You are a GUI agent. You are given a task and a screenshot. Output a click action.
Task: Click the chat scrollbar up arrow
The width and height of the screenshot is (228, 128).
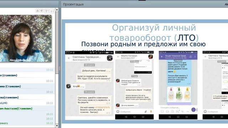pyautogui.click(x=57, y=10)
